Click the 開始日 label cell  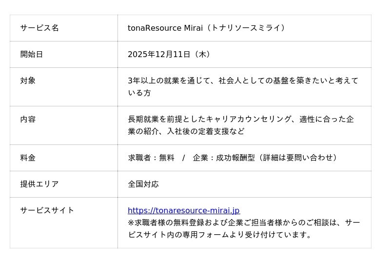32,54
